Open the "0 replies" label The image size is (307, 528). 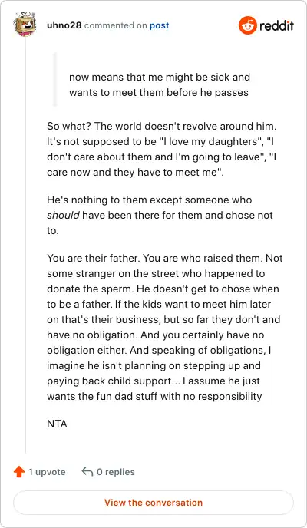[x=116, y=472]
